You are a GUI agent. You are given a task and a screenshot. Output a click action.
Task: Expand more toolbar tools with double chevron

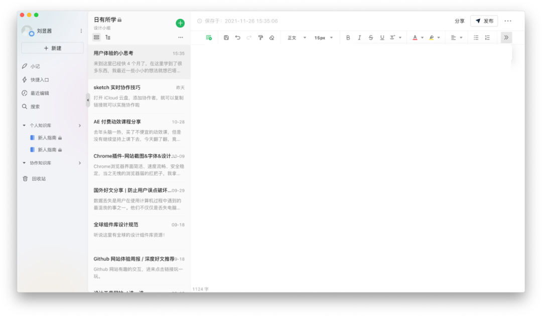(x=506, y=38)
